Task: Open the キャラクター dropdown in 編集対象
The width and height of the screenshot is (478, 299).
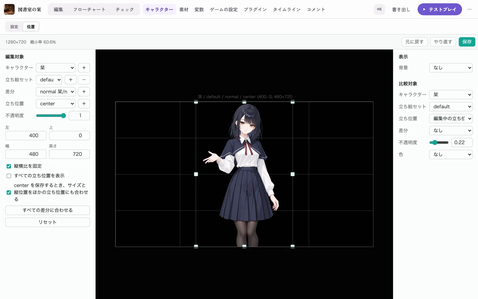Action: click(56, 68)
